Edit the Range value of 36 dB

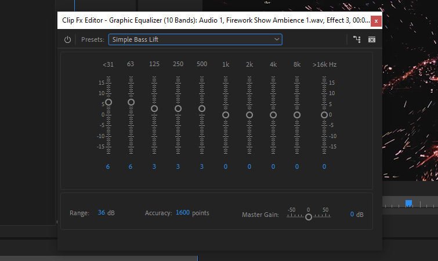tap(102, 213)
